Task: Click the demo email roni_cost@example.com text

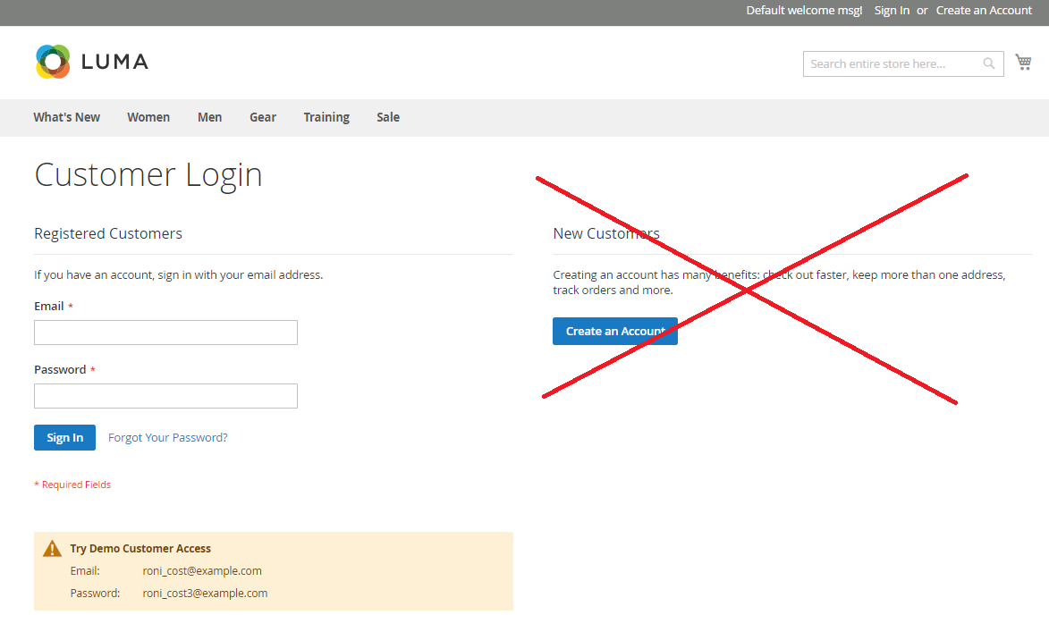Action: click(202, 571)
